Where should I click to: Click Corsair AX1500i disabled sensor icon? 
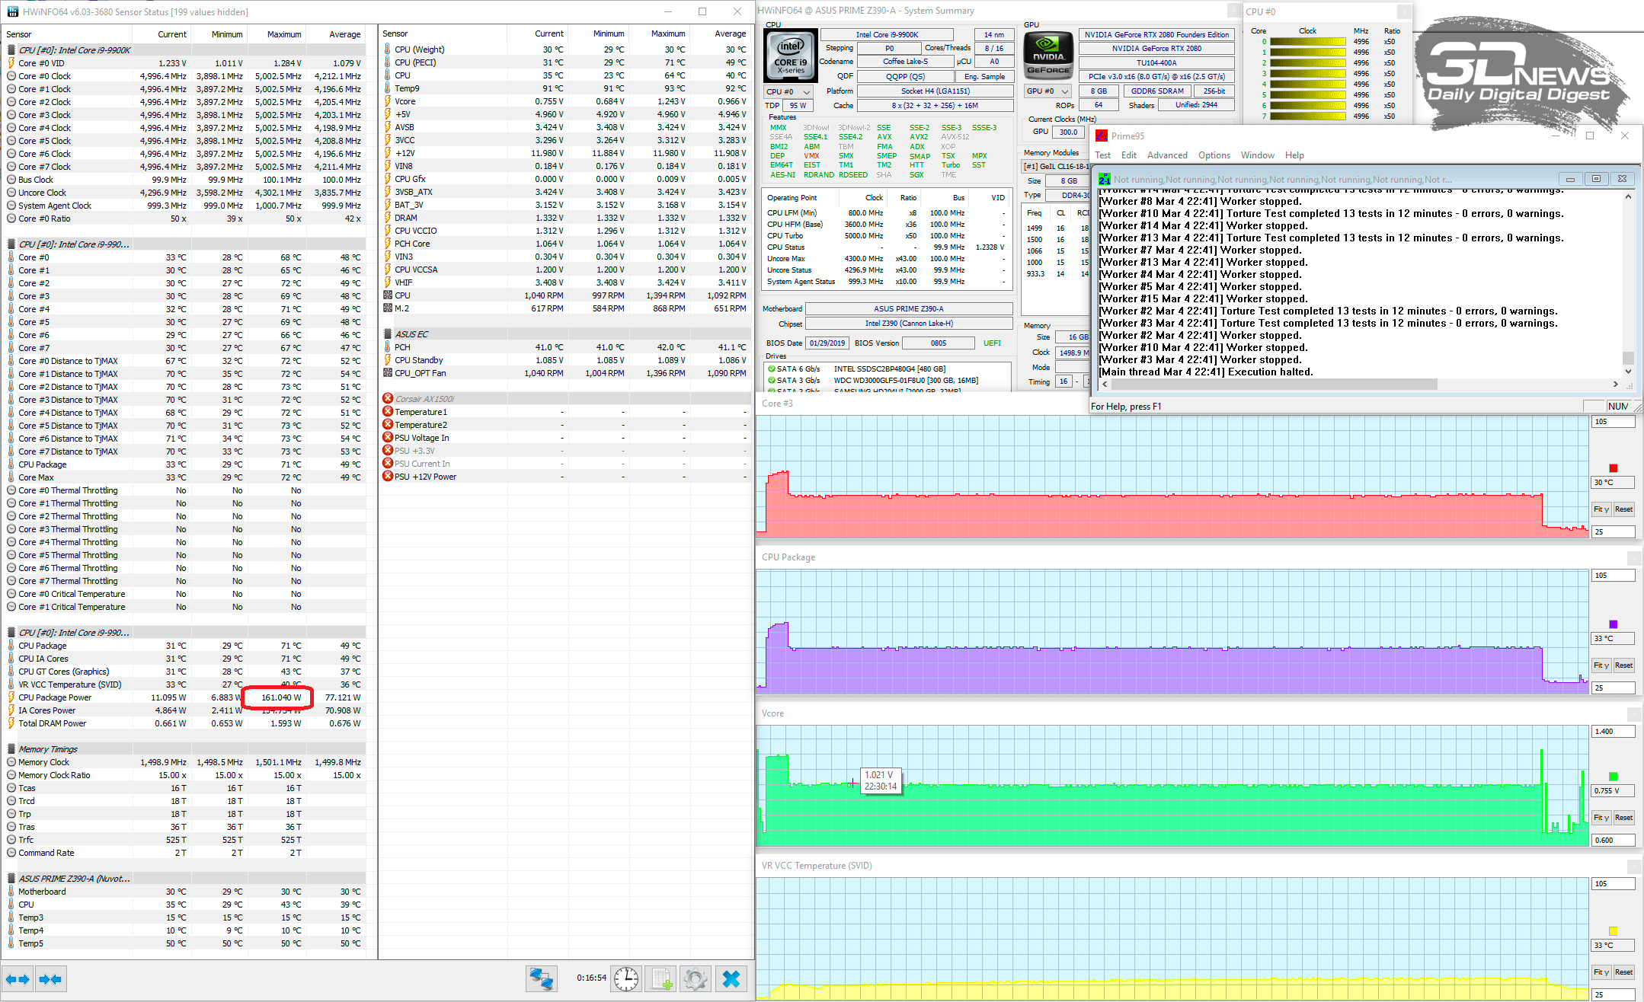pyautogui.click(x=388, y=398)
